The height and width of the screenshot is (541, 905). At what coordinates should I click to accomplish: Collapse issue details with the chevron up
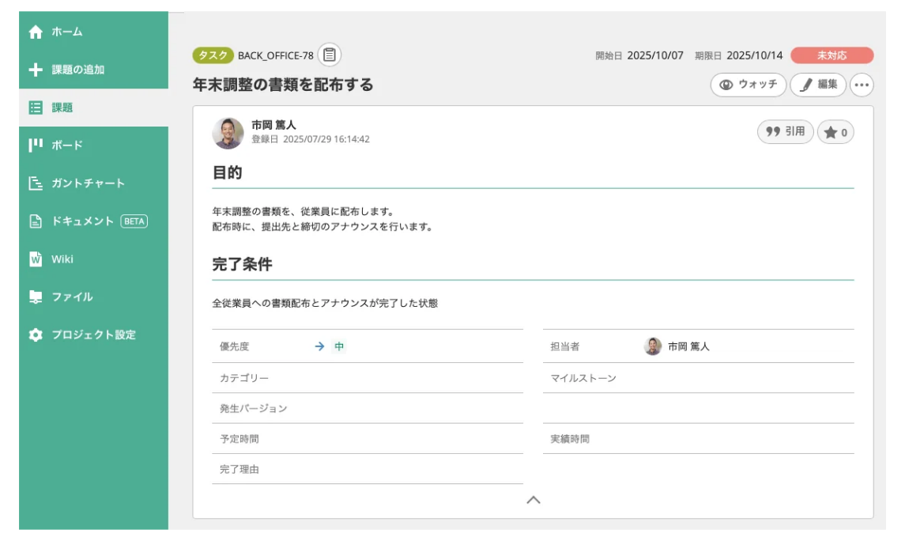point(534,500)
